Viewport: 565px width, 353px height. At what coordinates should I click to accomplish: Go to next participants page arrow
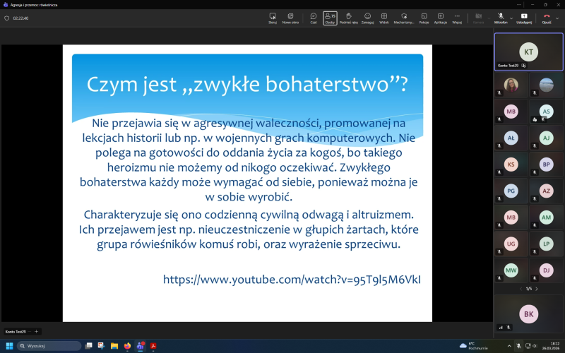(537, 289)
